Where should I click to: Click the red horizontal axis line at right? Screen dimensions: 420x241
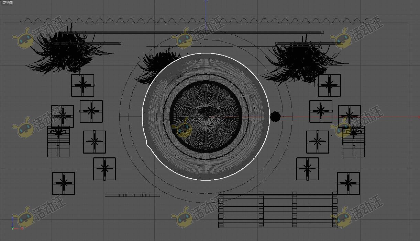click(378, 117)
